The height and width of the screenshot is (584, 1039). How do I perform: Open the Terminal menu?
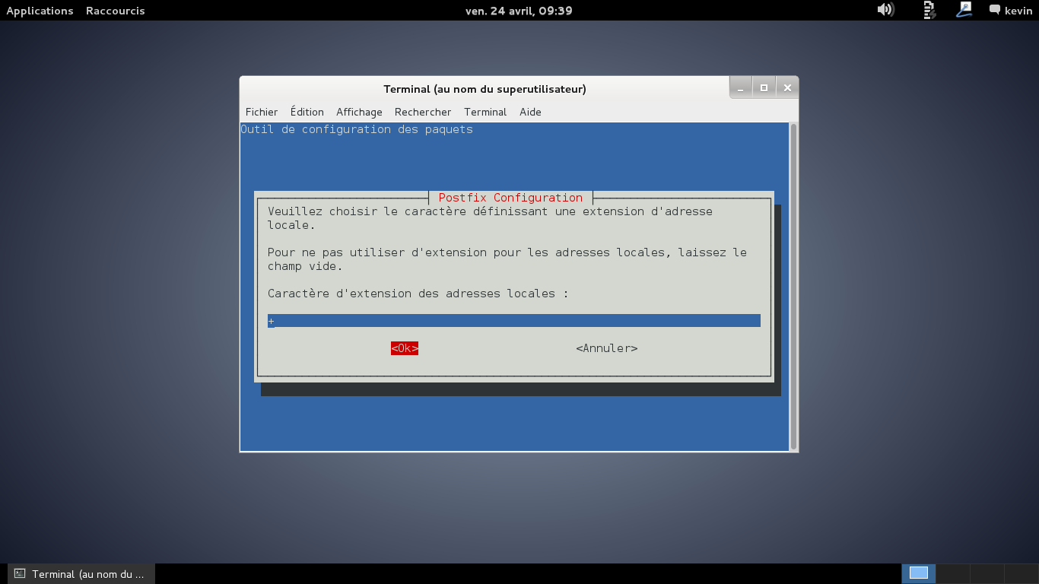pyautogui.click(x=485, y=112)
